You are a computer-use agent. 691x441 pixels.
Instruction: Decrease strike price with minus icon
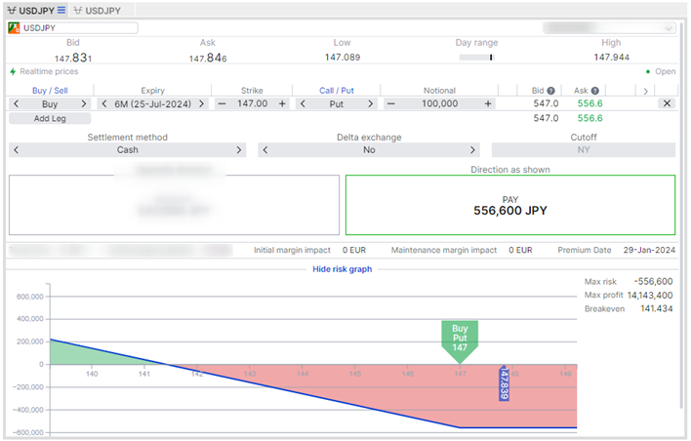click(x=223, y=103)
